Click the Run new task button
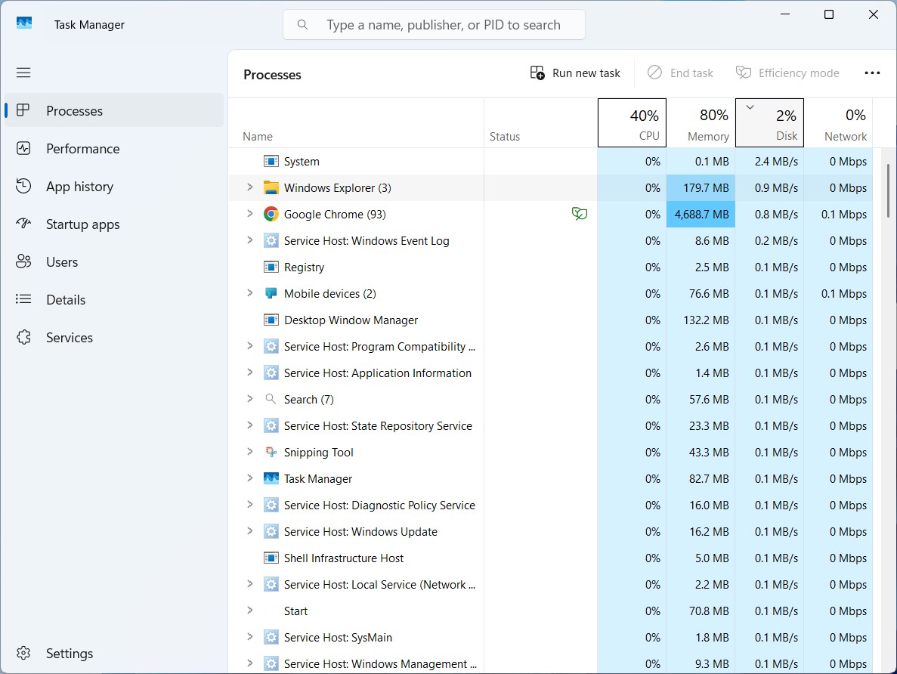The width and height of the screenshot is (897, 674). pos(576,73)
